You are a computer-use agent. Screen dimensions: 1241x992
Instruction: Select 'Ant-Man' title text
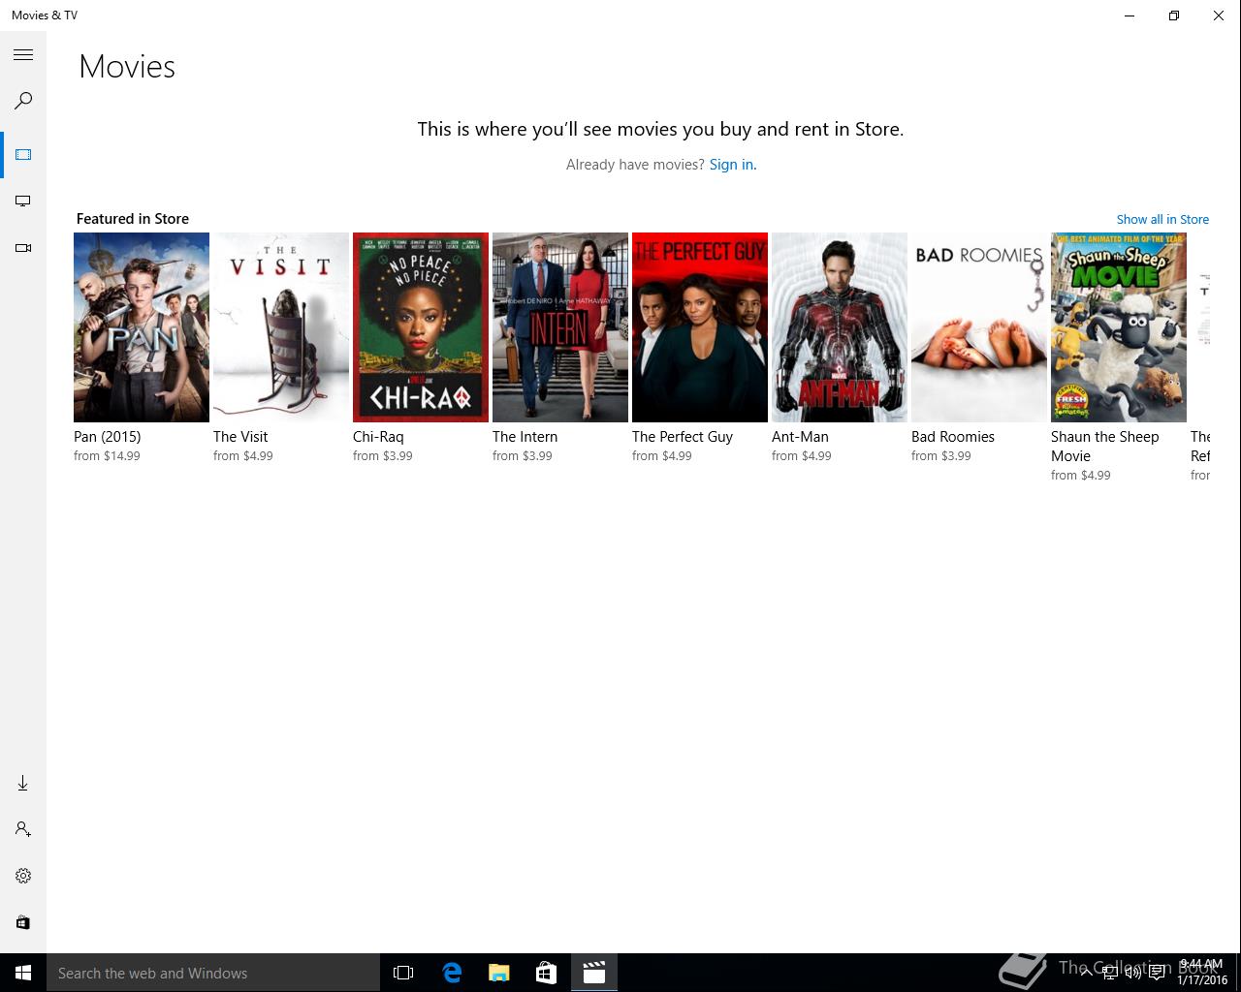tap(800, 437)
